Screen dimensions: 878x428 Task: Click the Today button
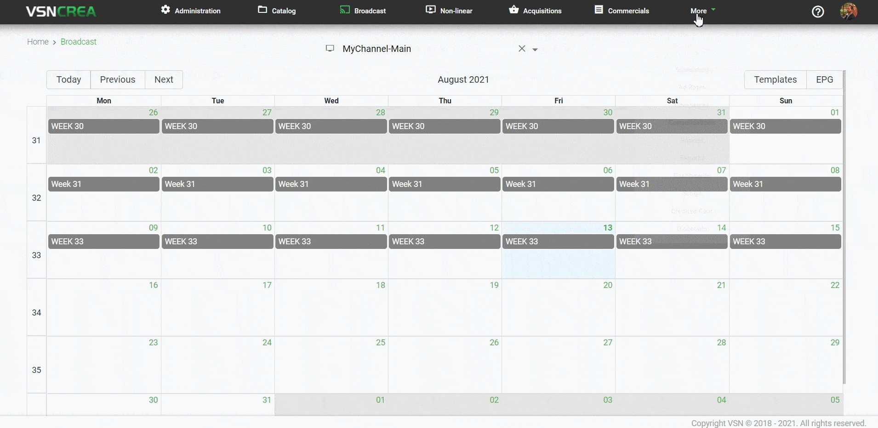68,79
